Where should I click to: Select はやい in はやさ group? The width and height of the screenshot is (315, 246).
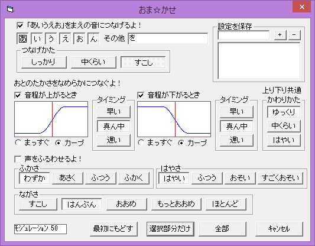tap(174, 178)
